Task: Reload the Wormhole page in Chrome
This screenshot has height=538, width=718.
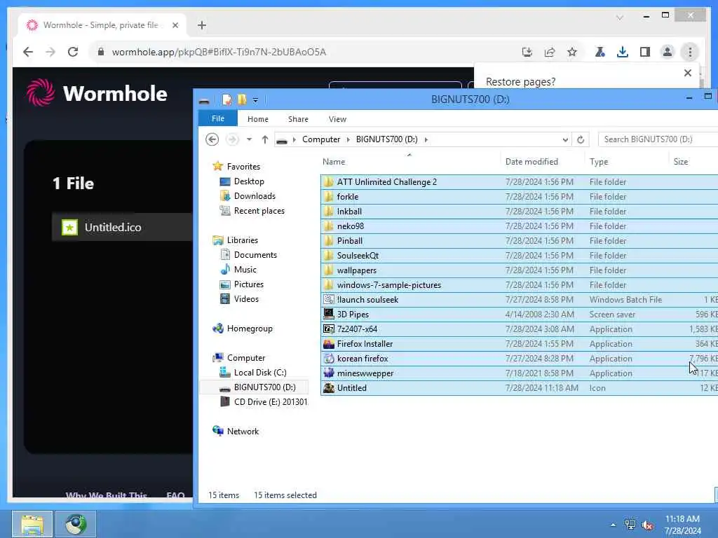Action: tap(73, 52)
